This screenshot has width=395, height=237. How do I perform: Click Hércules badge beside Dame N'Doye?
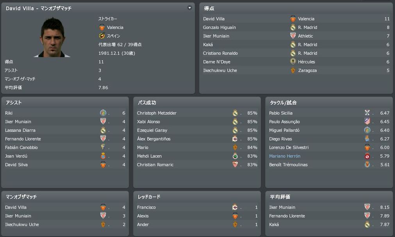(x=293, y=62)
